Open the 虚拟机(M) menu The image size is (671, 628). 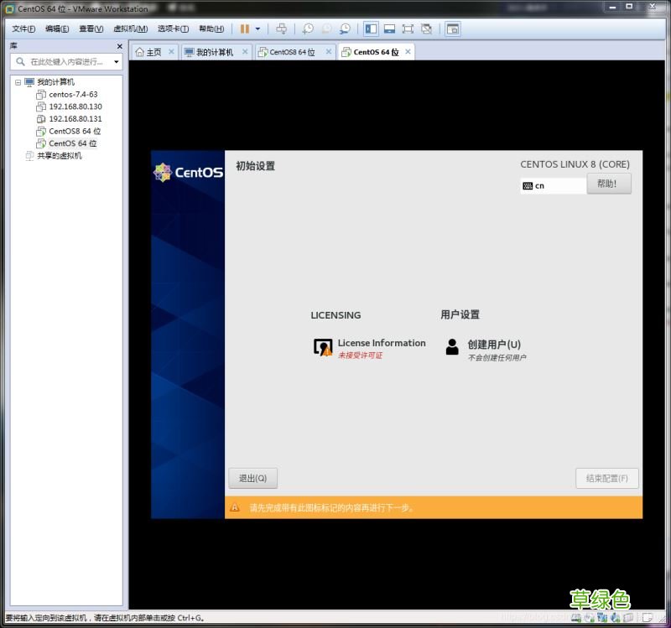point(130,29)
